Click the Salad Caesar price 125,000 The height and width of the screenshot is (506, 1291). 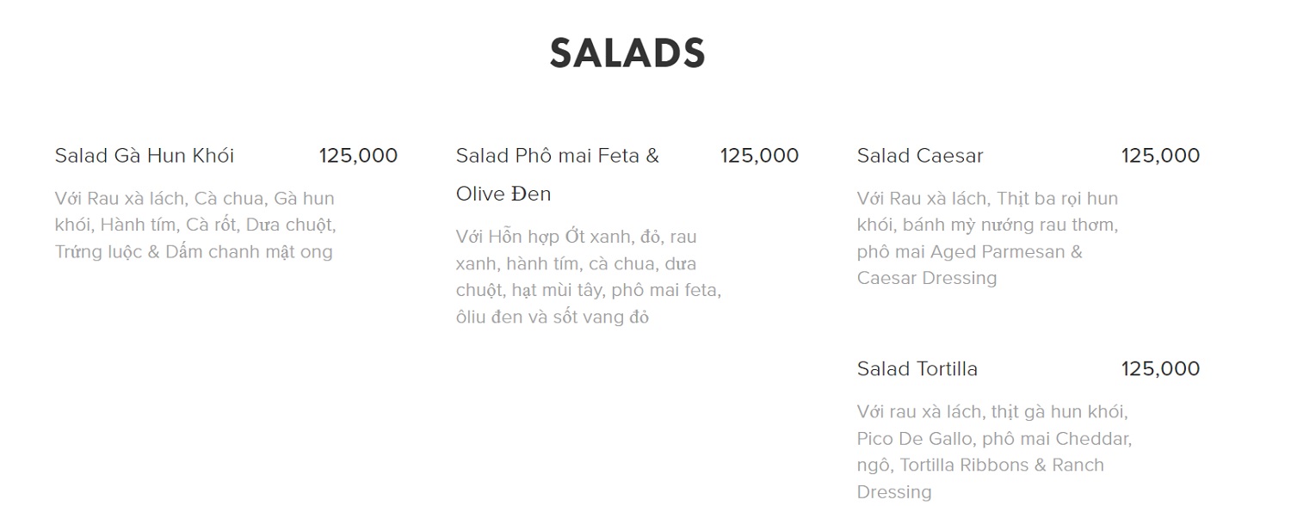1160,156
